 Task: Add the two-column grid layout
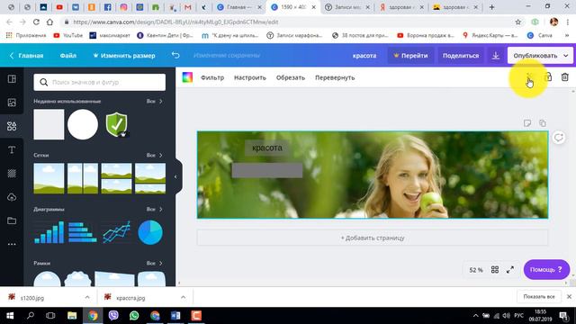[83, 178]
